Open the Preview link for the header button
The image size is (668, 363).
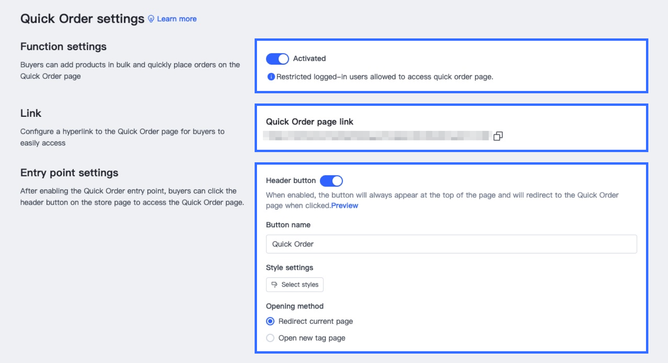[x=345, y=206]
